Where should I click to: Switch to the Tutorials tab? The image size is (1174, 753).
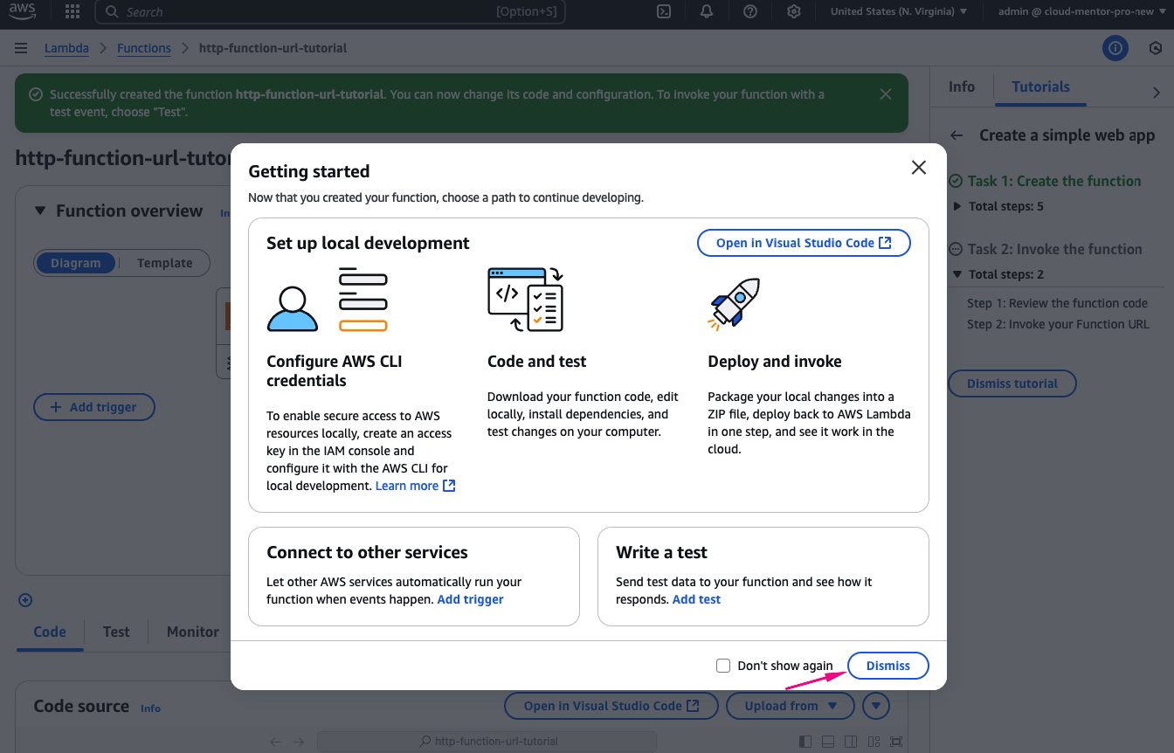pos(1040,87)
